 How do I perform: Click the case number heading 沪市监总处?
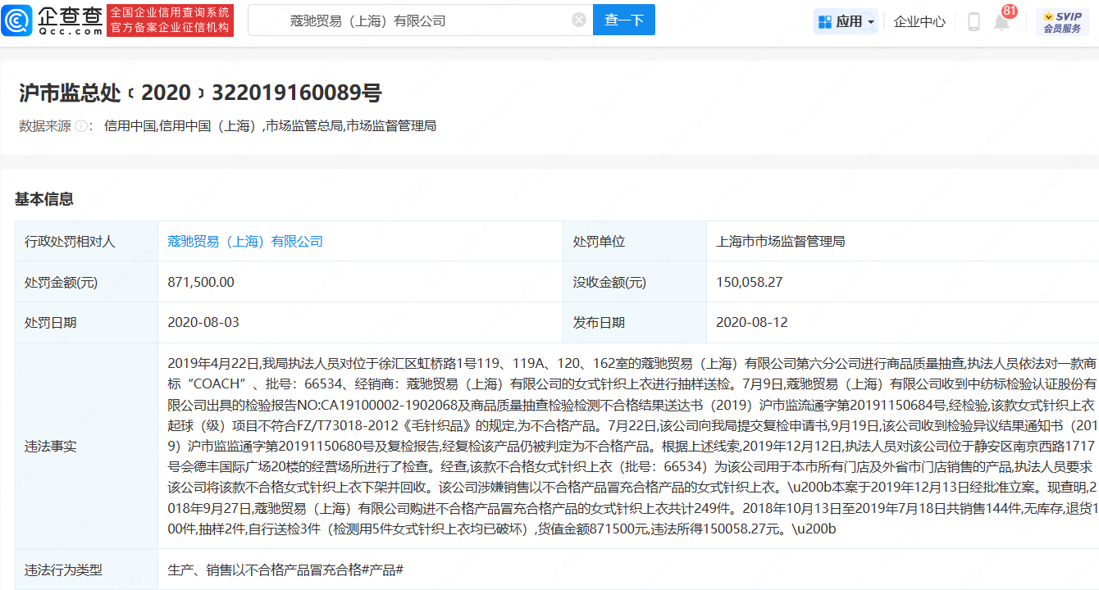200,93
